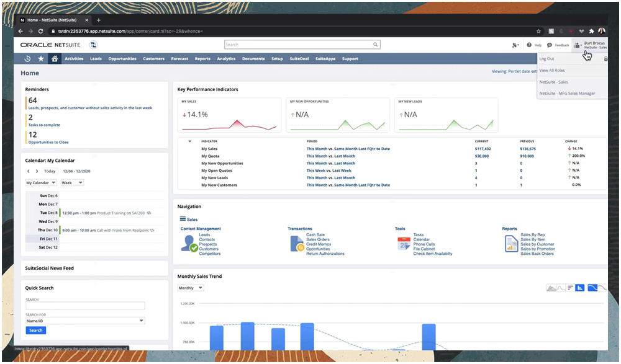Image resolution: width=621 pixels, height=364 pixels.
Task: Collapse the KPI indicator table arrow
Action: point(189,141)
